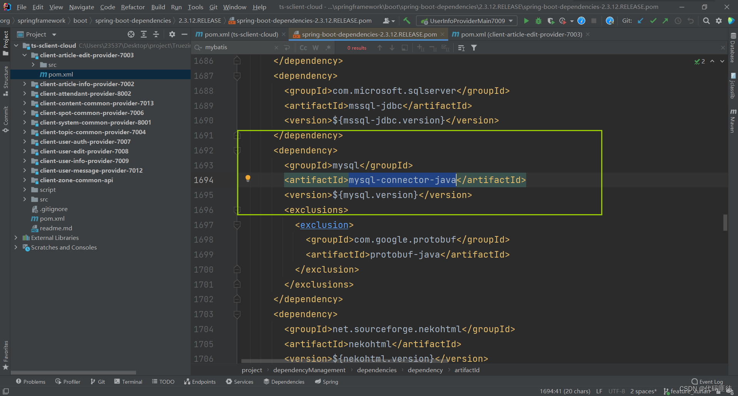Collapse client-article-edit-provider-7003 module
This screenshot has width=738, height=396.
tap(25, 55)
